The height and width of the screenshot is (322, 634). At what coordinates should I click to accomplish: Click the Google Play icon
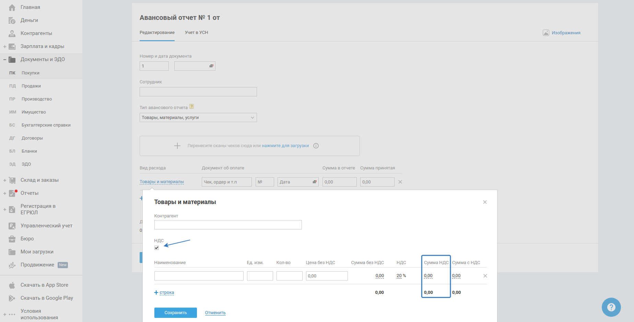click(x=12, y=298)
